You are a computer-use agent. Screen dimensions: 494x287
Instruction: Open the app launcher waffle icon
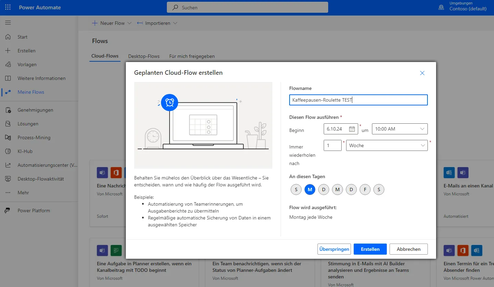[x=8, y=7]
